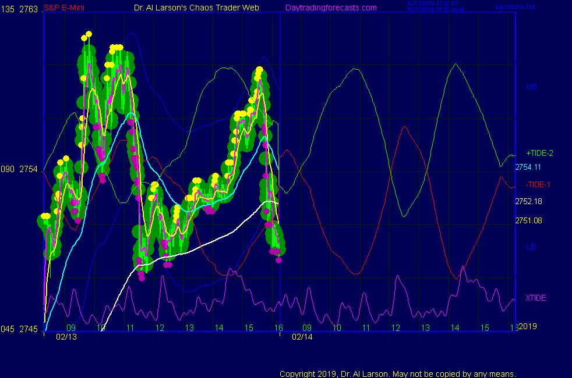Click the -TIDE-1 red legend label
572x378 pixels.
click(538, 184)
